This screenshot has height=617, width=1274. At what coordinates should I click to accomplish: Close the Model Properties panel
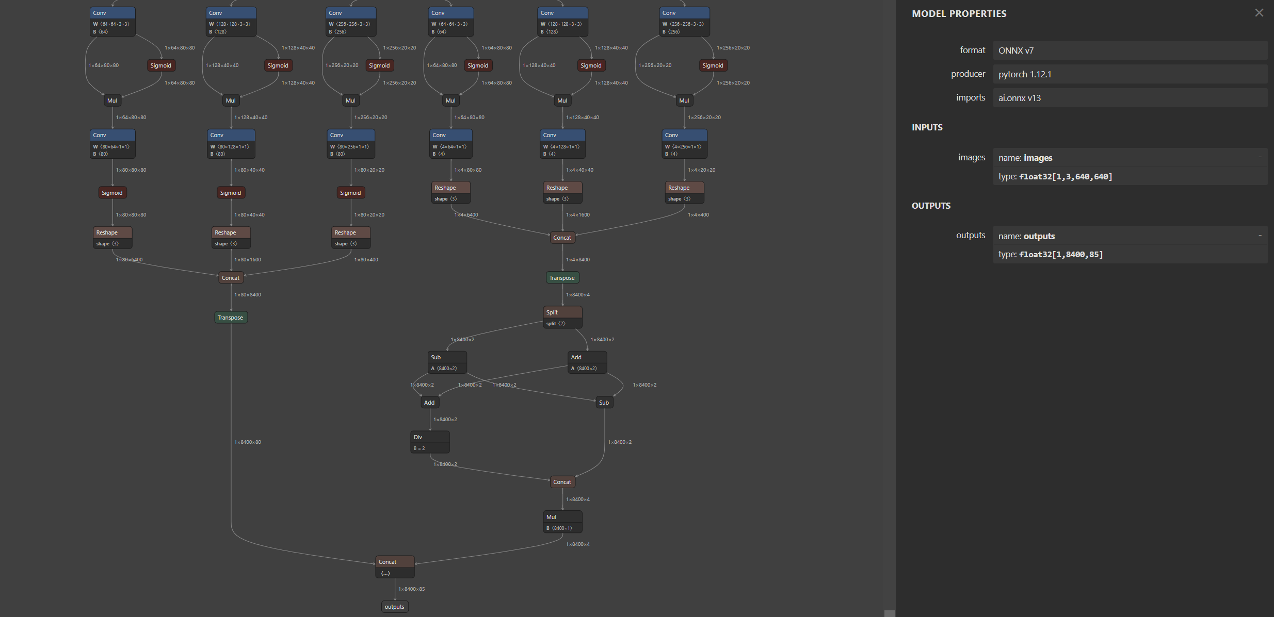click(1259, 13)
